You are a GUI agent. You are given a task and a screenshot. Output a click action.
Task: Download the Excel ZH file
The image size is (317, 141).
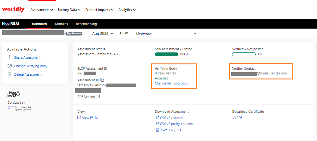(179, 130)
